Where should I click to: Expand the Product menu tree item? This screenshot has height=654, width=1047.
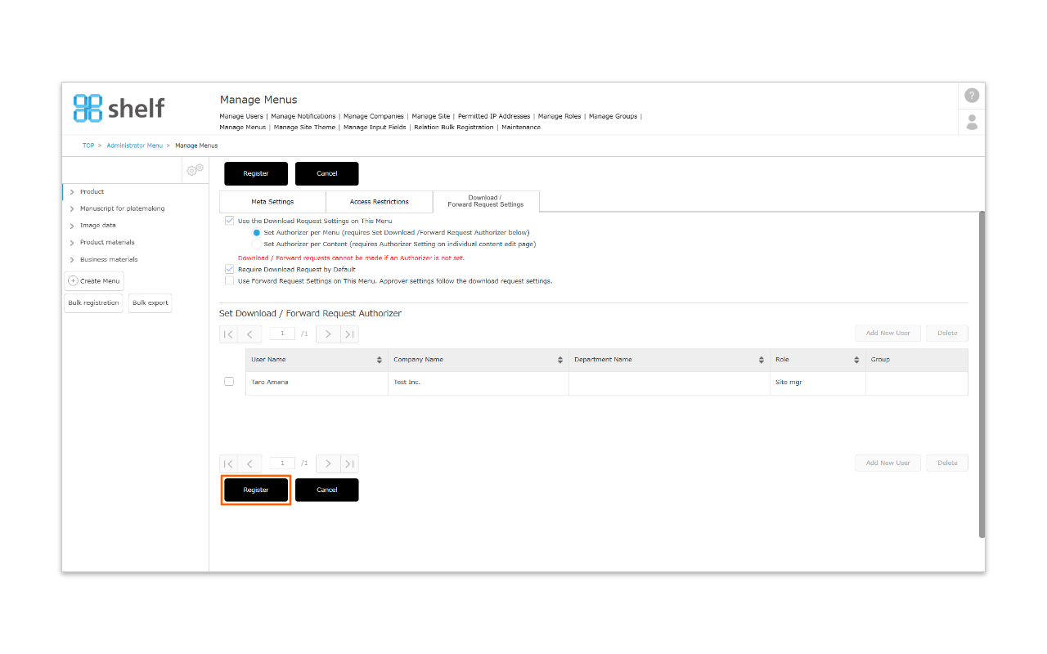click(x=73, y=192)
